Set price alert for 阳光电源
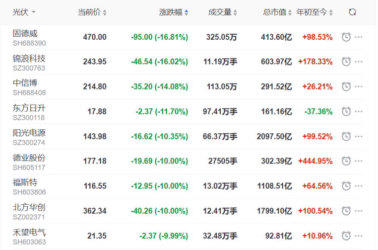This screenshot has width=378, height=250. tap(346, 136)
